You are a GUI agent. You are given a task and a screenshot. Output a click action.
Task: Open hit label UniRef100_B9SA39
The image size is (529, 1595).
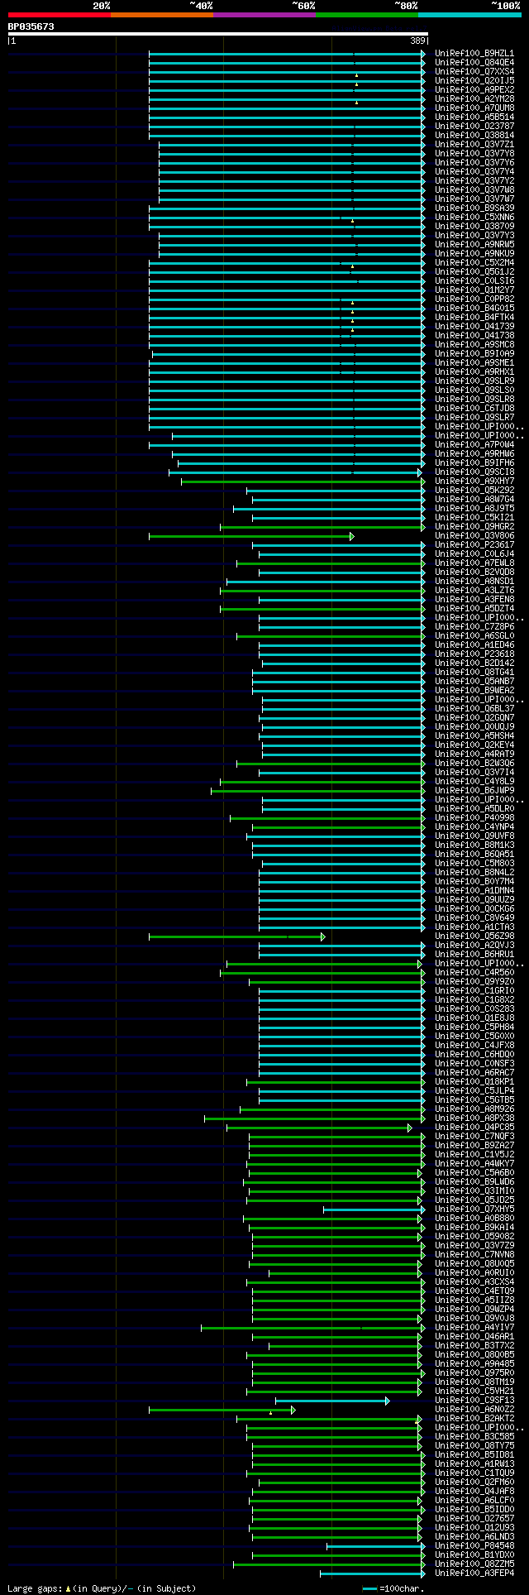(x=474, y=208)
